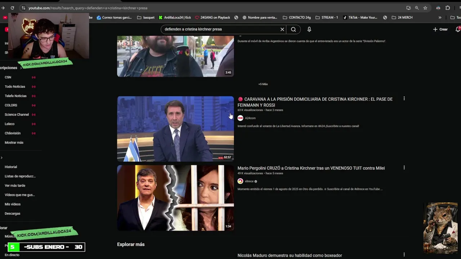The height and width of the screenshot is (259, 461).
Task: Click the globe bookmark before '24 MERCH'
Action: (x=385, y=17)
